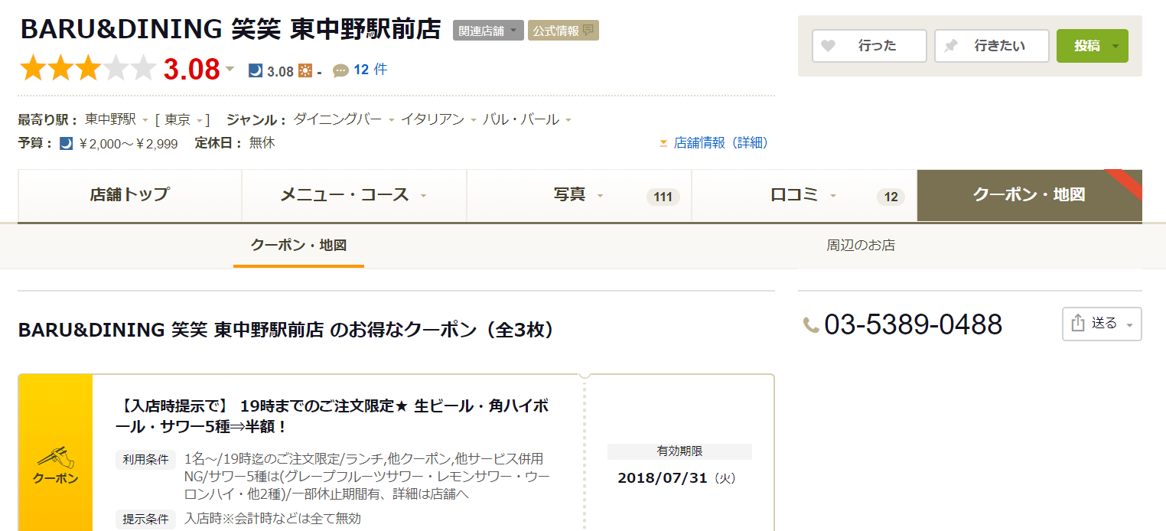
Task: Expand the 投稿 button dropdown arrow
Action: click(1115, 47)
